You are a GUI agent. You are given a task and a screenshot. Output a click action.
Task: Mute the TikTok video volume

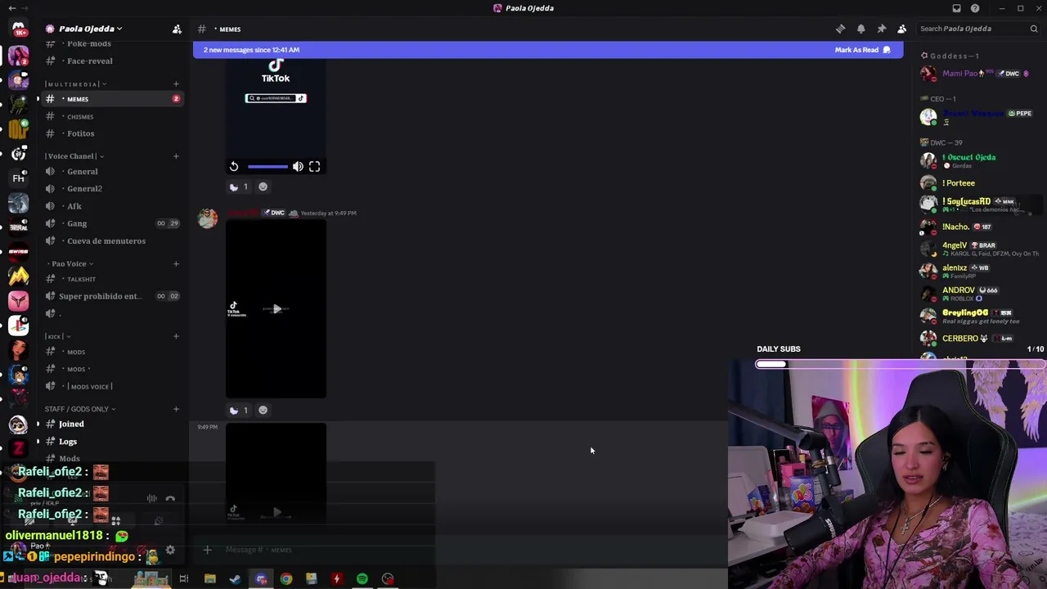coord(298,167)
